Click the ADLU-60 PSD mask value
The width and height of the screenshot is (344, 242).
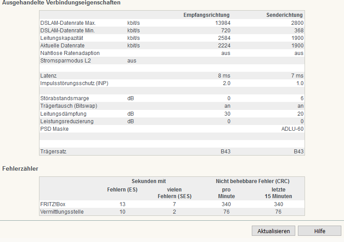tap(292, 129)
